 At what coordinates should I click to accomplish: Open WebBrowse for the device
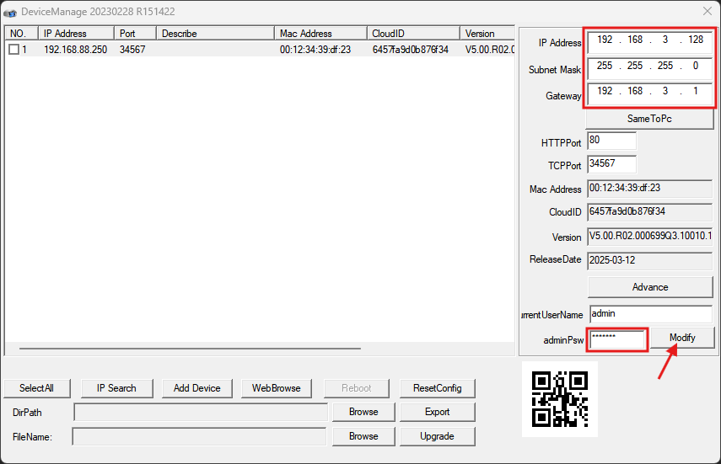click(276, 388)
